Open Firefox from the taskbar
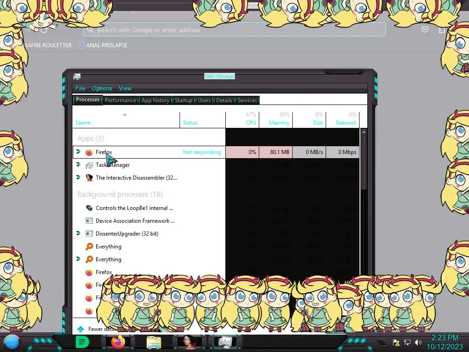469x352 pixels. click(118, 342)
